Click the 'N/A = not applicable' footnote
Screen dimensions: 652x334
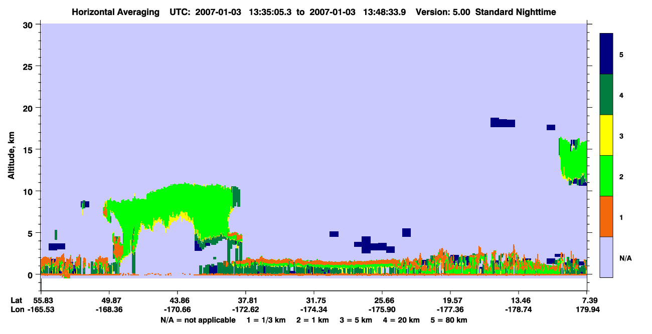198,320
